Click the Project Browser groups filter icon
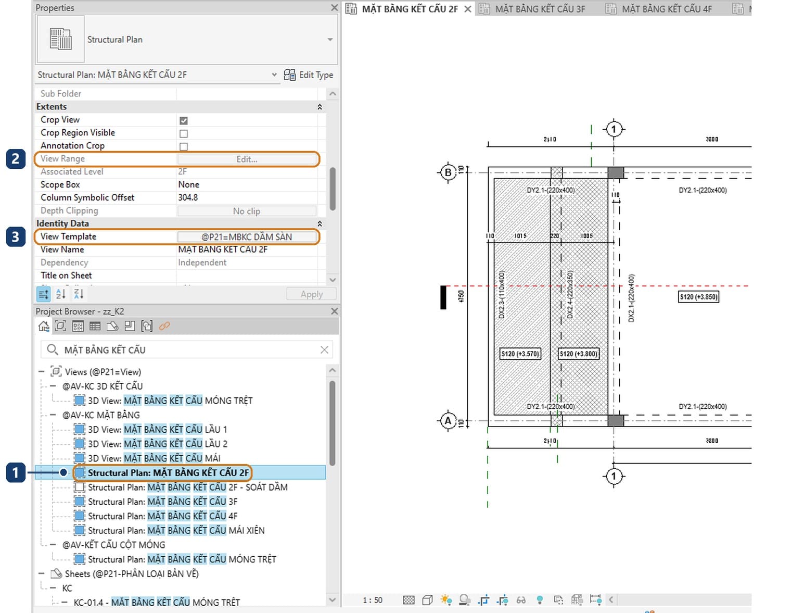Screen dimensions: 791x613 (147, 326)
